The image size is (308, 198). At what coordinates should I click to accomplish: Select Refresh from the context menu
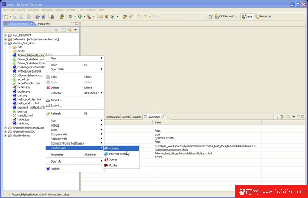tap(74, 113)
